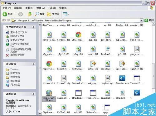Collapse the 其它位置 panel

(33, 64)
